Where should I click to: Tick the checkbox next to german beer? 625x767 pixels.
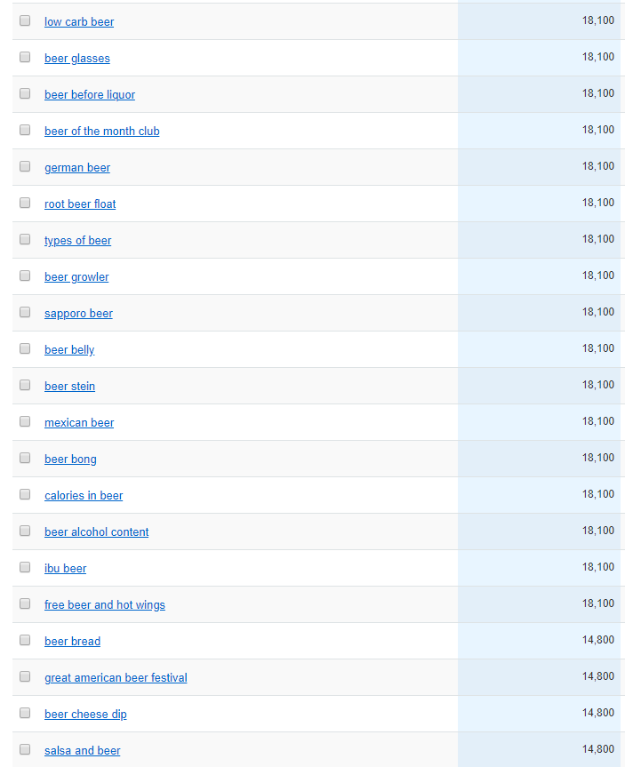point(24,165)
